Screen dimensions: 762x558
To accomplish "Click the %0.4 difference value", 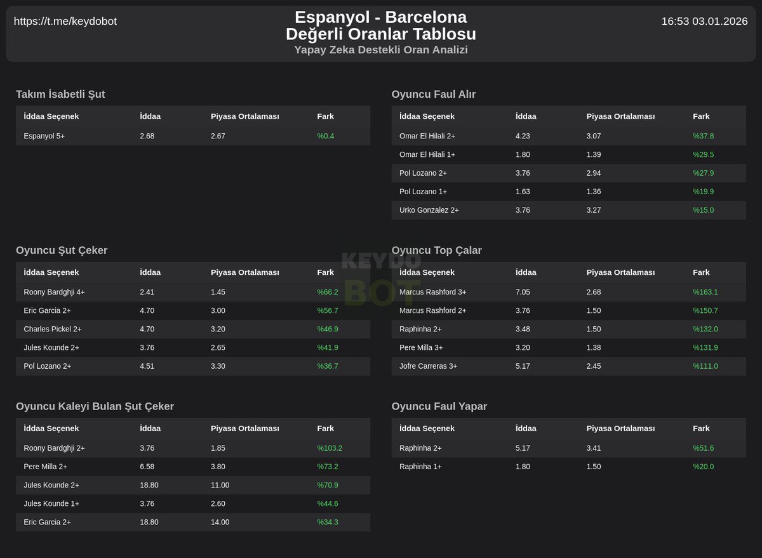I will (x=325, y=136).
